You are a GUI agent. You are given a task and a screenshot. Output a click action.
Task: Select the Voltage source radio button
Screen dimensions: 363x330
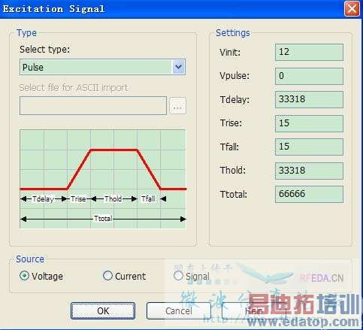[x=24, y=276]
